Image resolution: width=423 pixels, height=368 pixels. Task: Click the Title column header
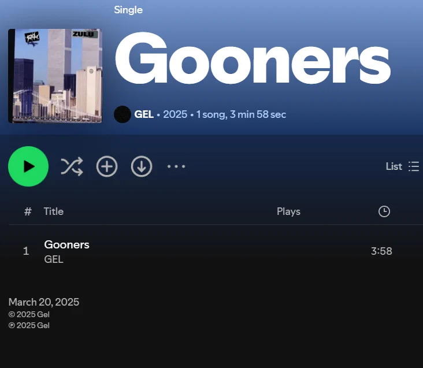click(54, 211)
